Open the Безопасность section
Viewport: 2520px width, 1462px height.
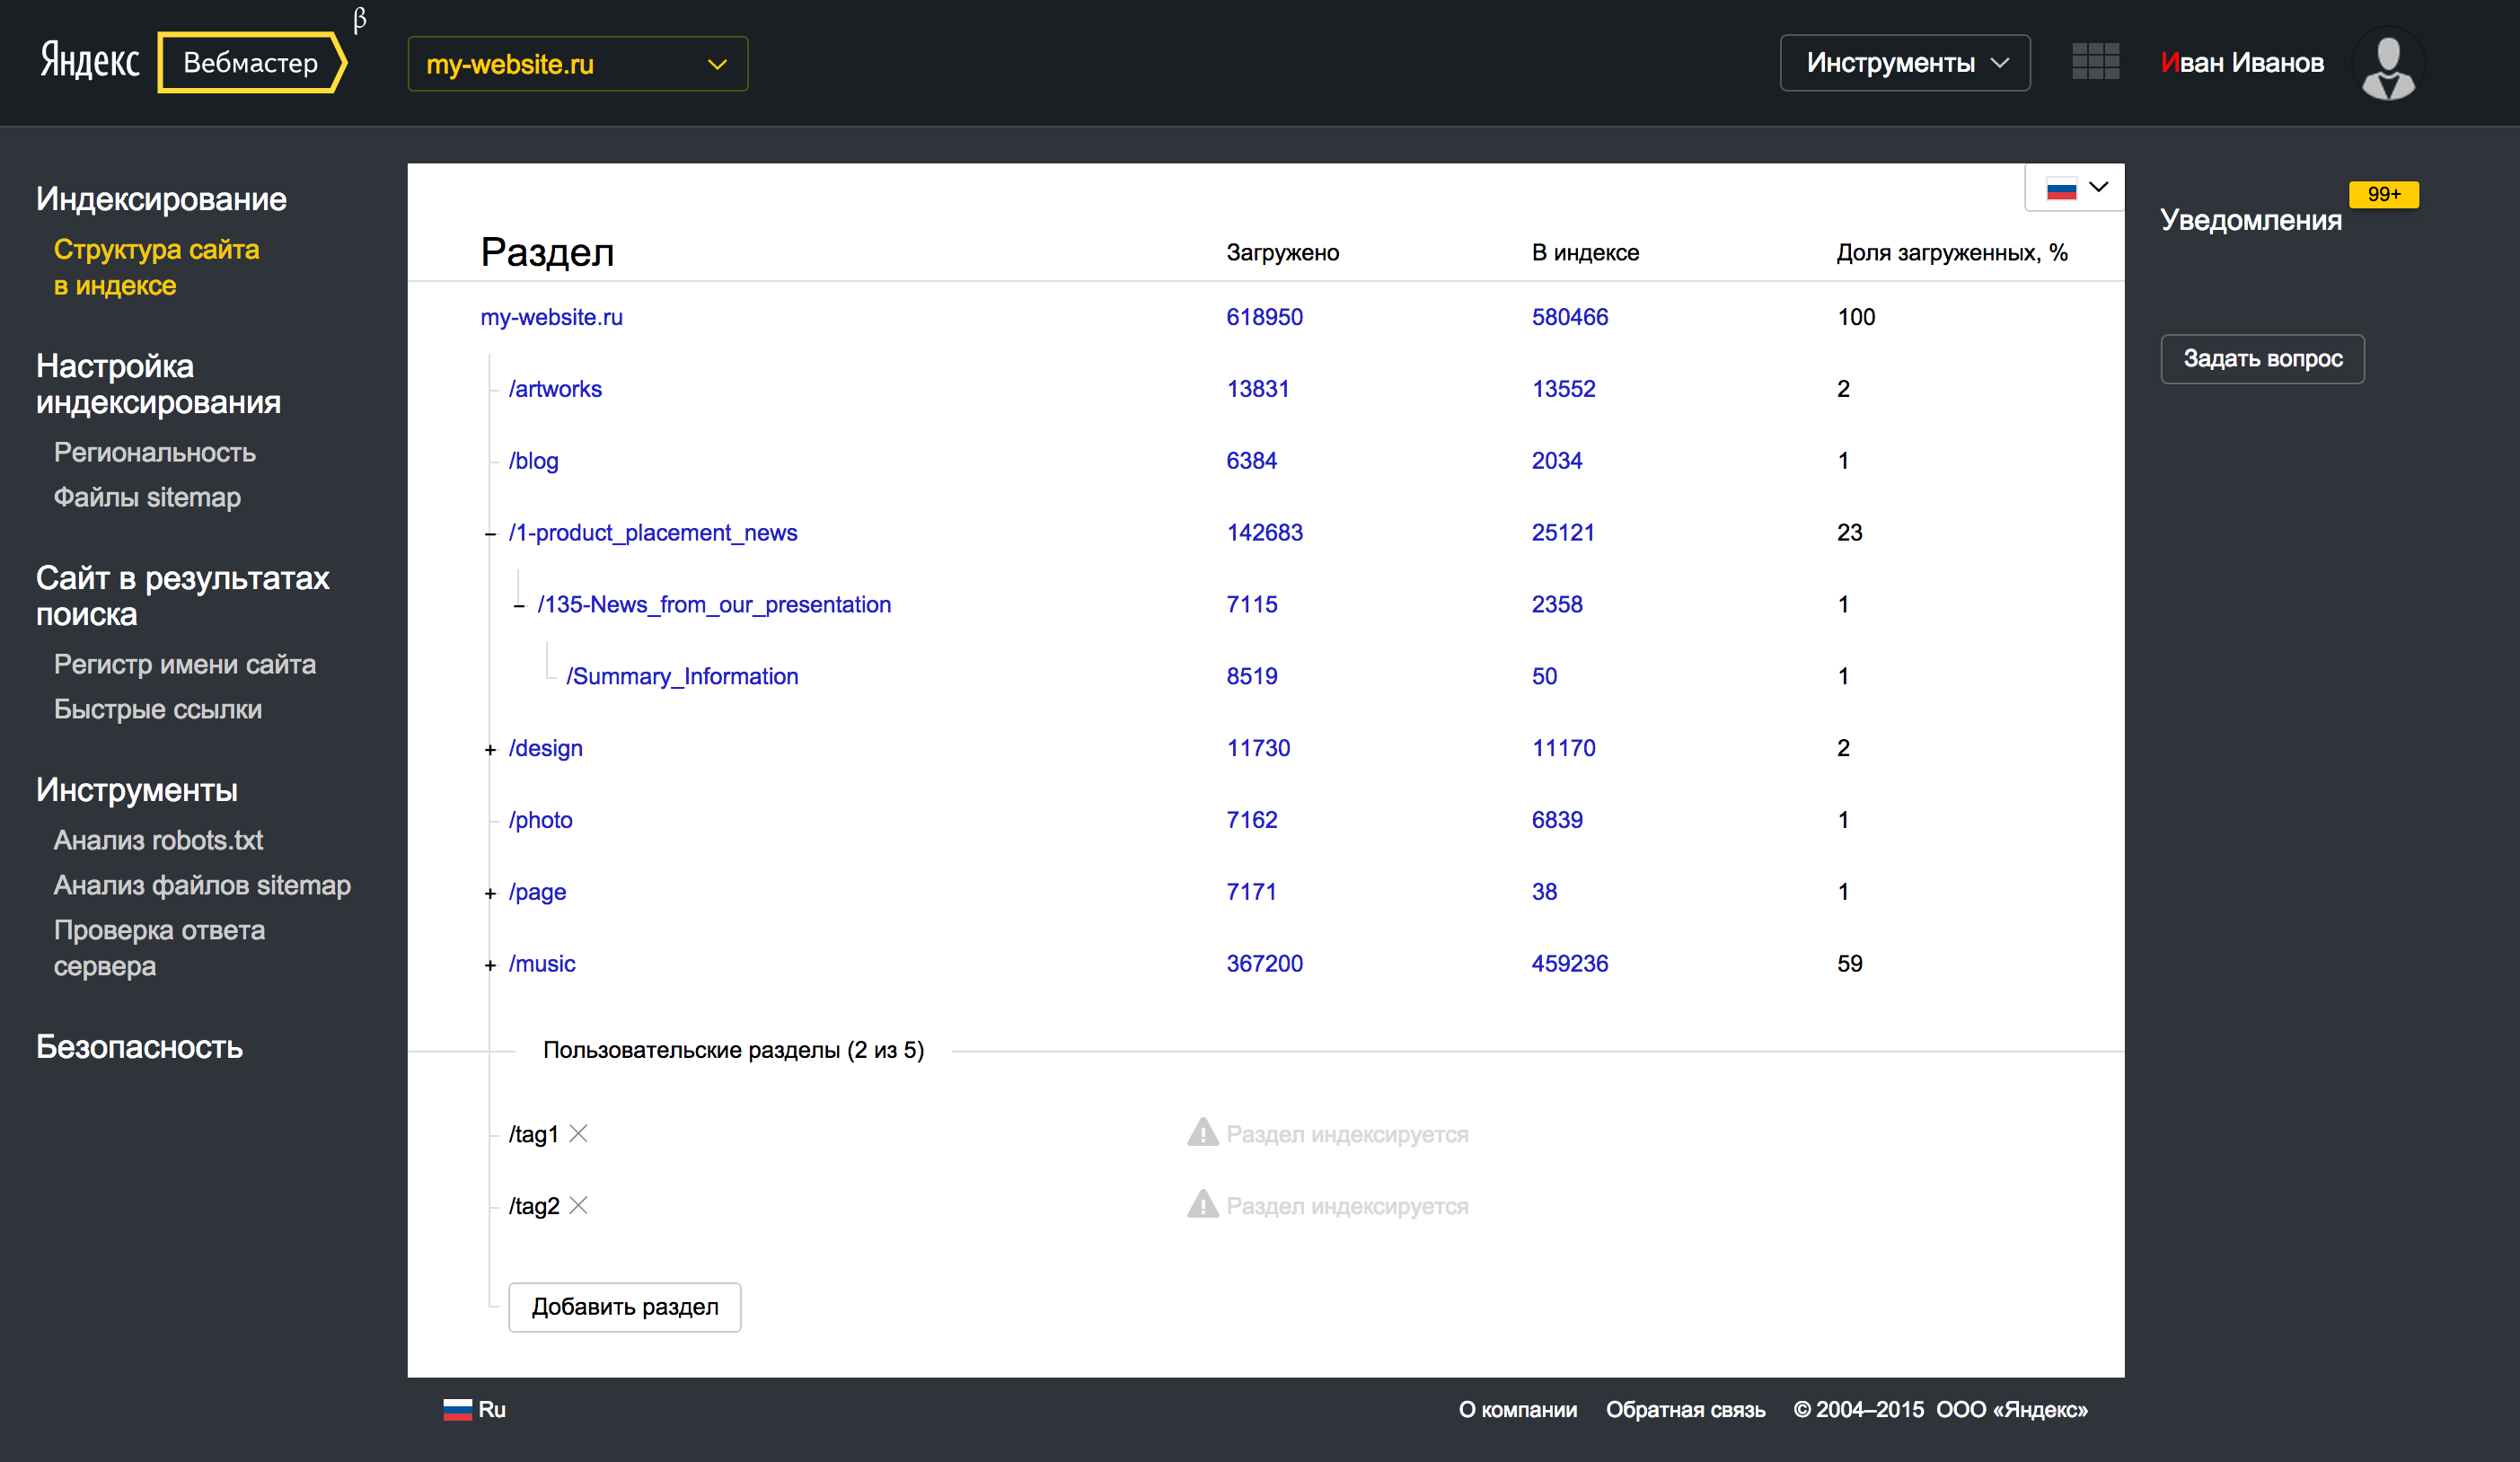pyautogui.click(x=139, y=1046)
